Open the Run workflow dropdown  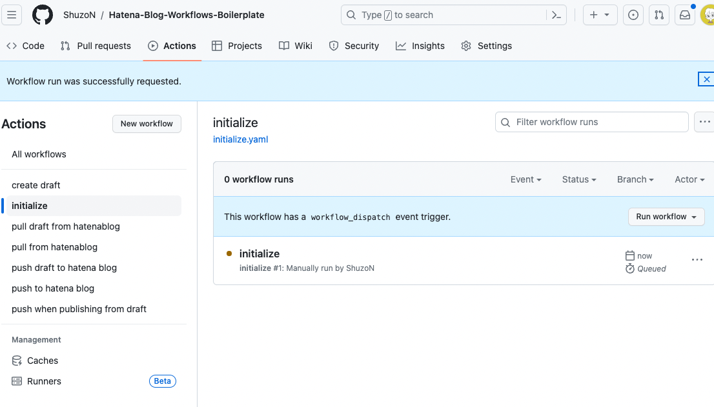click(x=666, y=217)
